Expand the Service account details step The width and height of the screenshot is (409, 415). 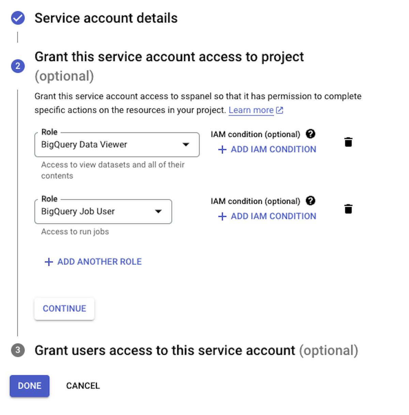(x=106, y=18)
